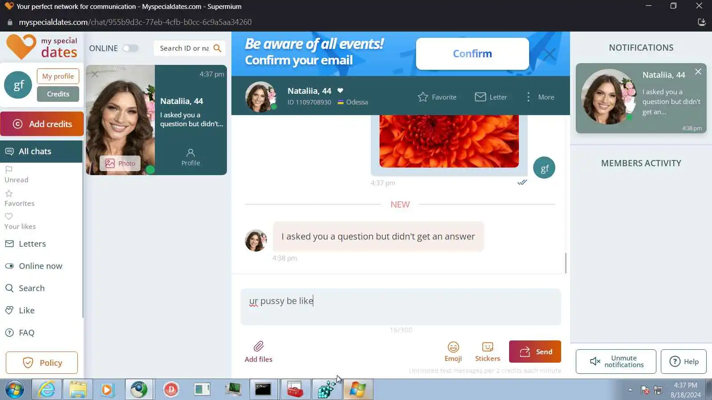
Task: Click the MEMBERS ACTIVITY heading
Action: (x=641, y=163)
